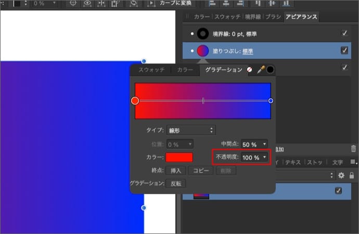Click the eye icon in top toolbar
Screen dimensions: 359x234
click(87, 3)
